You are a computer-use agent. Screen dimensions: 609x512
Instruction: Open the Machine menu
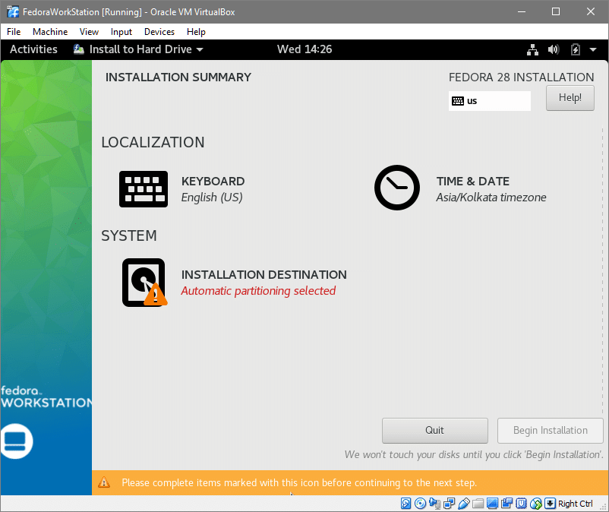(x=50, y=32)
